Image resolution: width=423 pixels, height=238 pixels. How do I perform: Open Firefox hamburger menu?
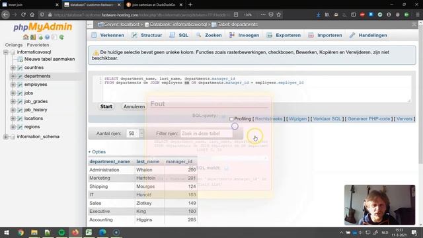tap(417, 15)
